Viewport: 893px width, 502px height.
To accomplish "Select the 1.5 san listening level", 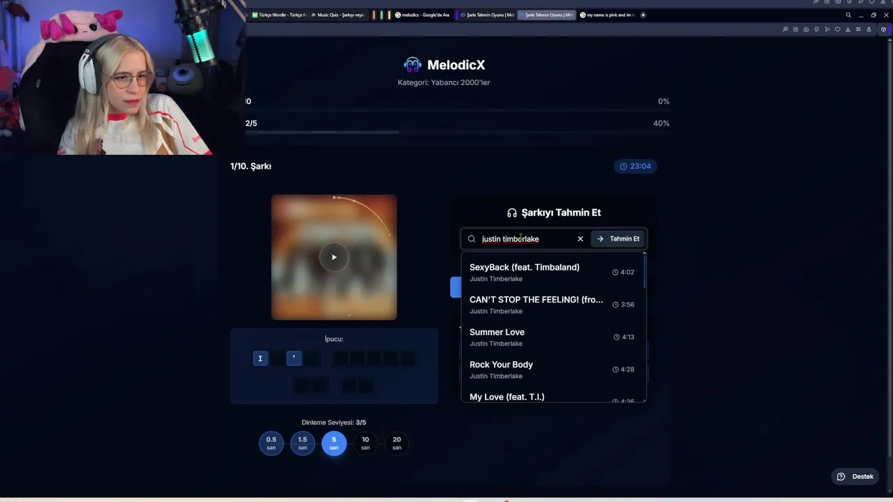I will click(303, 443).
